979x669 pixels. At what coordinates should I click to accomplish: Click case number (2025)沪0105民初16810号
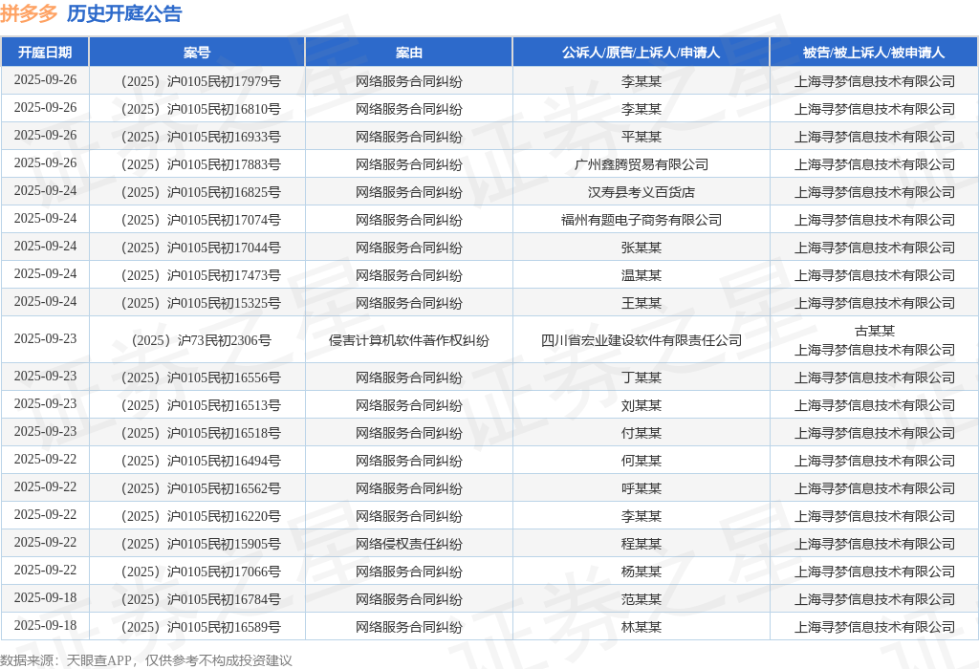197,109
